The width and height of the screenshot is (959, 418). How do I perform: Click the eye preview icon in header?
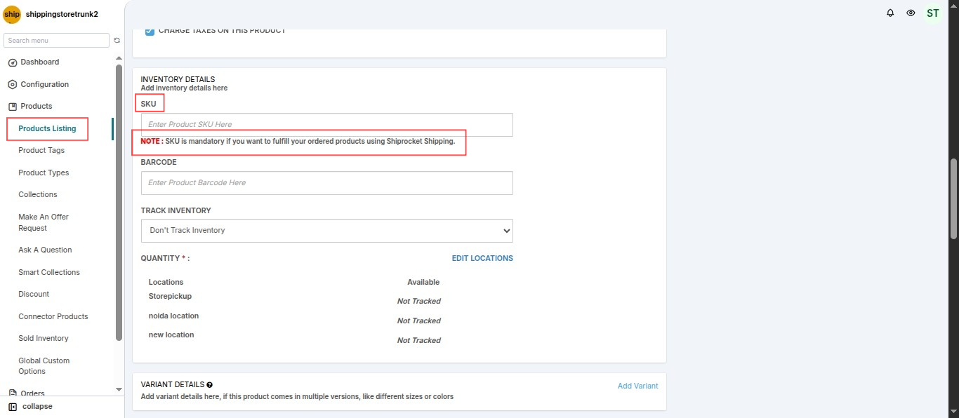click(x=911, y=13)
